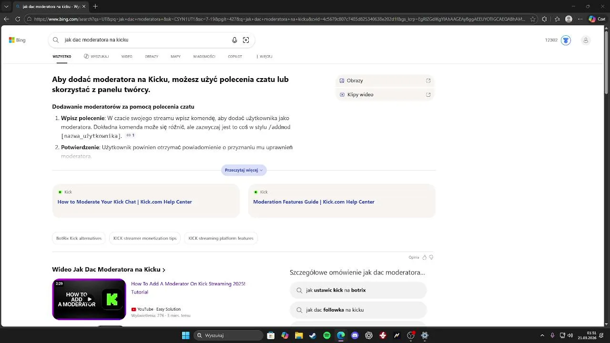Open How To Add A Moderator video title
The image size is (610, 343).
click(188, 288)
